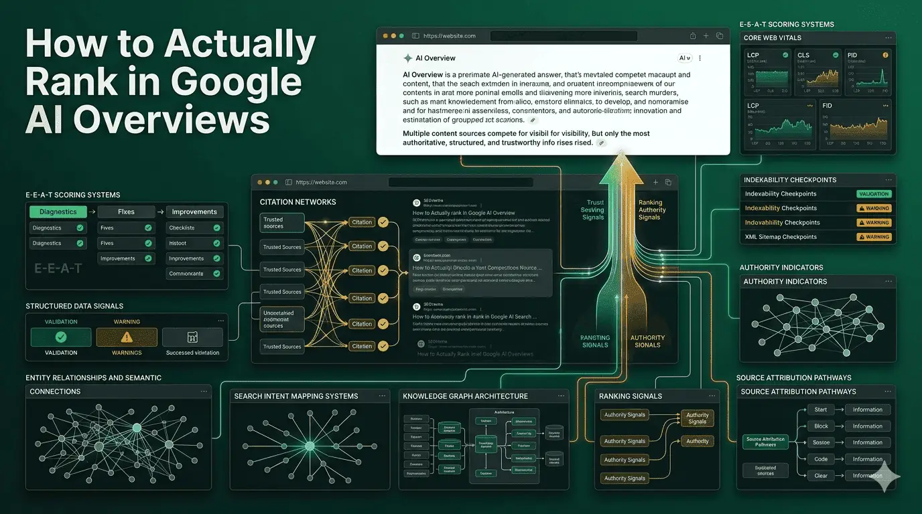Select the Fixes step tab
Image resolution: width=922 pixels, height=514 pixels.
(x=126, y=211)
